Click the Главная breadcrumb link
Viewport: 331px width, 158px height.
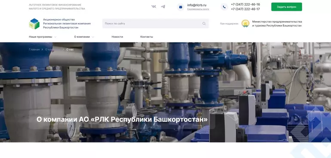click(34, 50)
